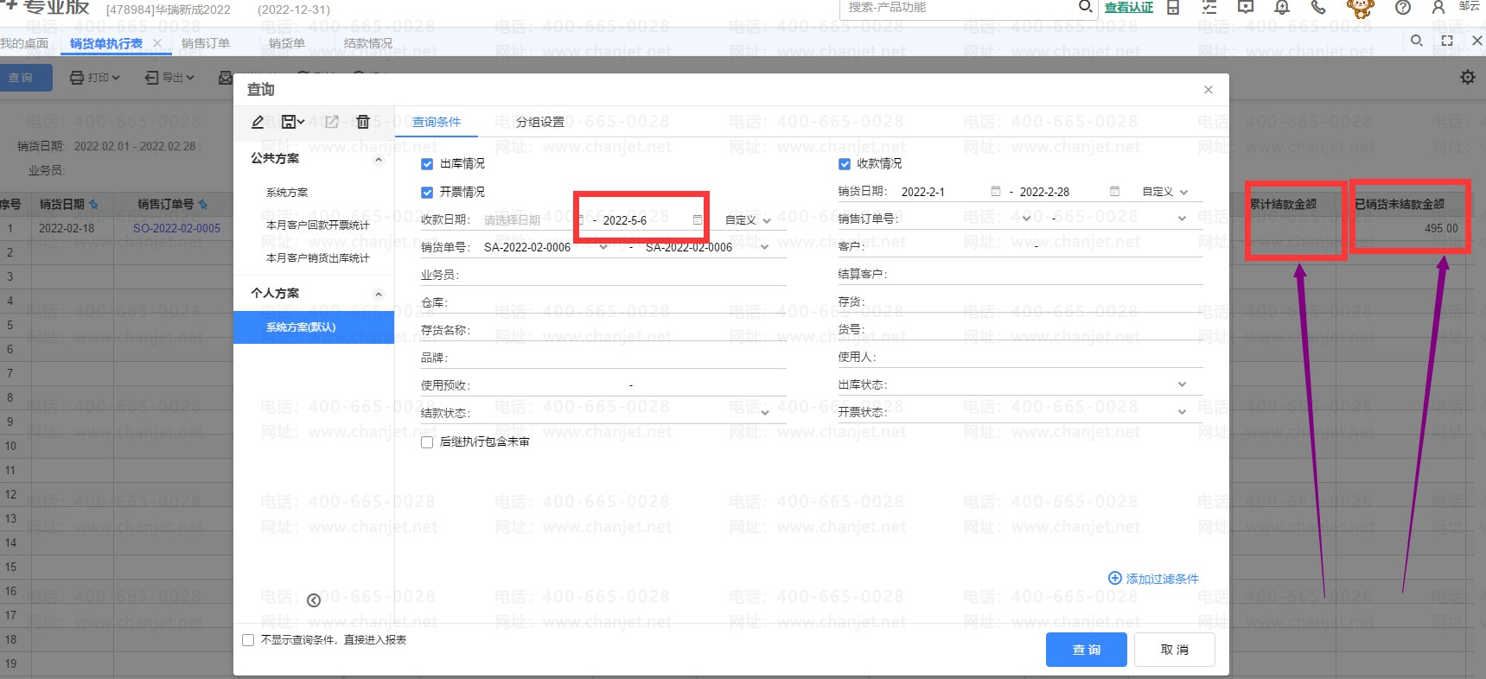This screenshot has height=679, width=1486.
Task: Open the settings gear icon in report toolbar
Action: 1468,78
